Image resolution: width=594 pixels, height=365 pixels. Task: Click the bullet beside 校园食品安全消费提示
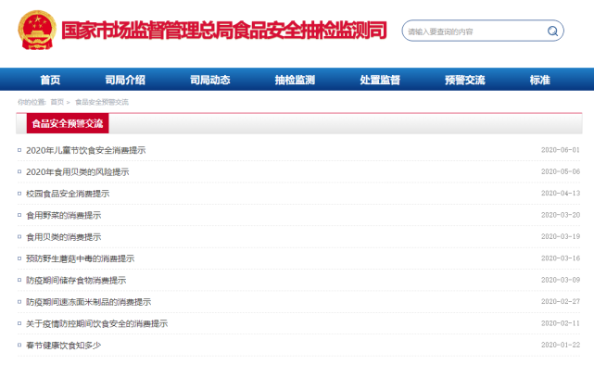19,193
